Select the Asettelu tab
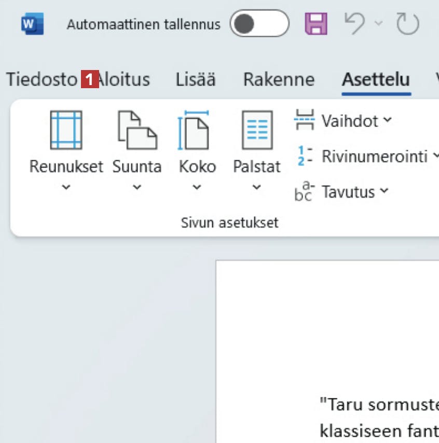This screenshot has width=439, height=443. pyautogui.click(x=376, y=79)
